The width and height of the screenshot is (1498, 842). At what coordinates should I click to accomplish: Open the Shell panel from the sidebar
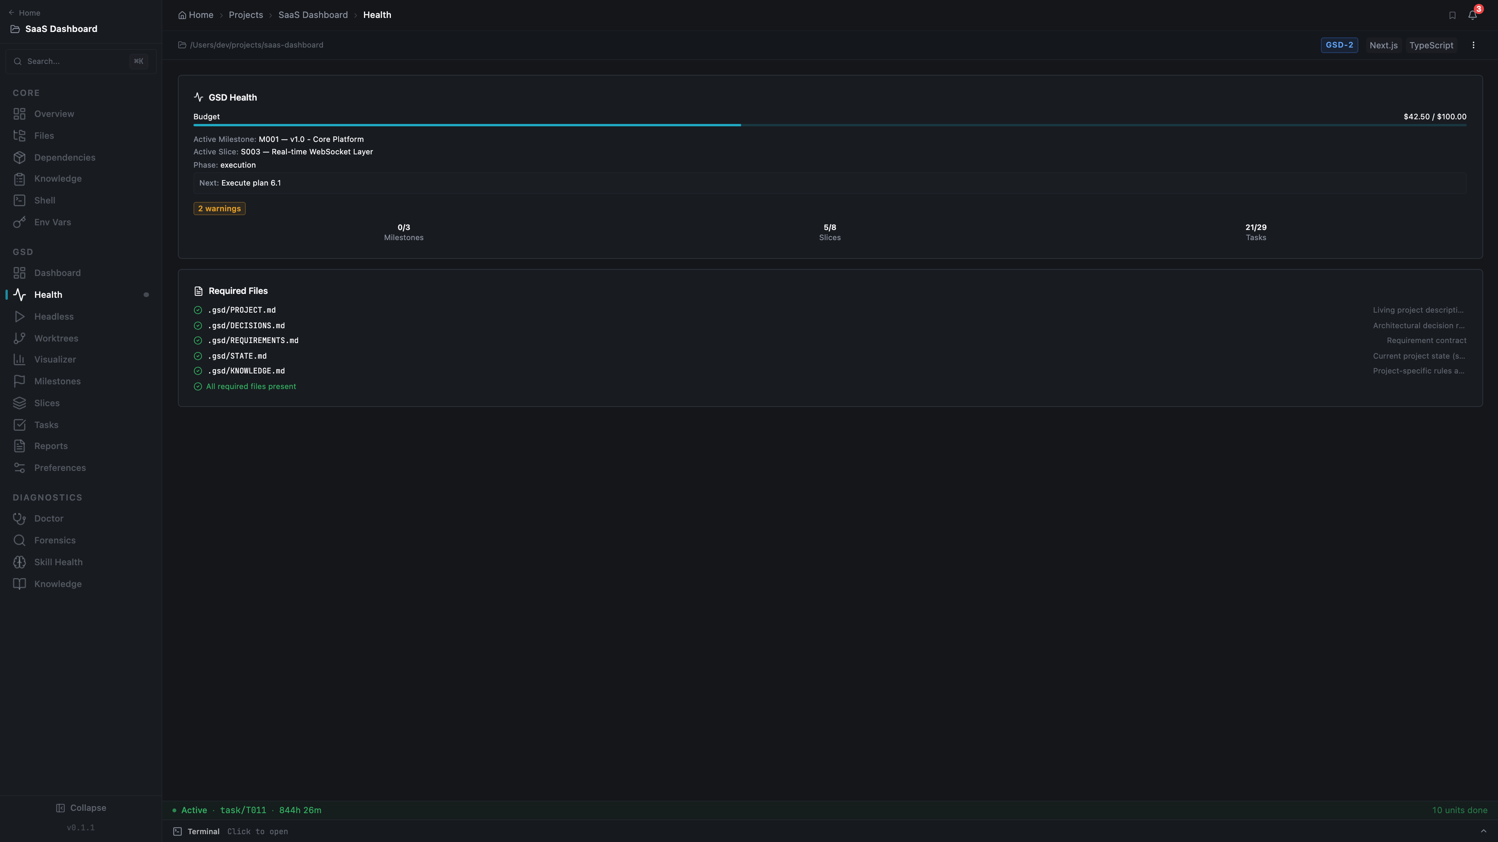(44, 200)
